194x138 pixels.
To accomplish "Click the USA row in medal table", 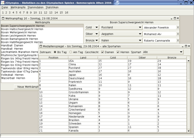I will [x=113, y=61].
